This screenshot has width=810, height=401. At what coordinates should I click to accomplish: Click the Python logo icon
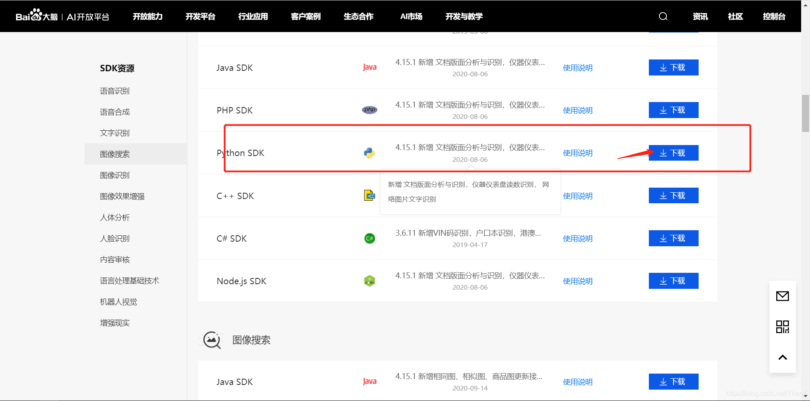370,153
